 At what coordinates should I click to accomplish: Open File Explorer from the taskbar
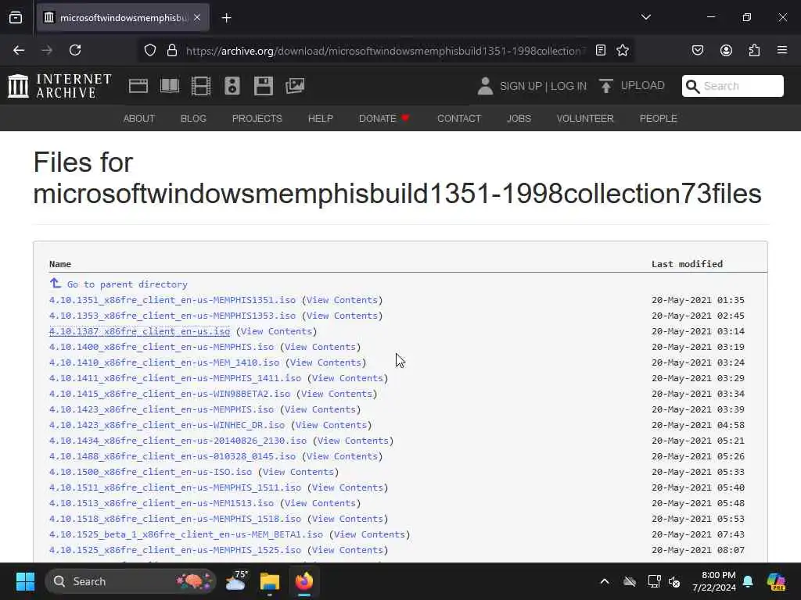[270, 581]
